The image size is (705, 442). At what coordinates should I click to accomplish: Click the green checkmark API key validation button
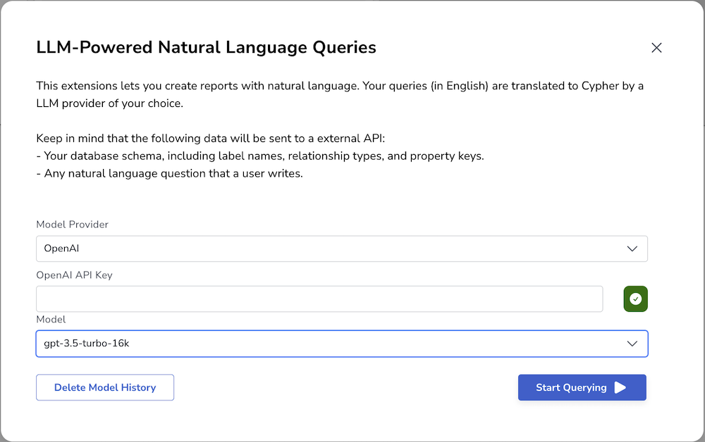635,299
